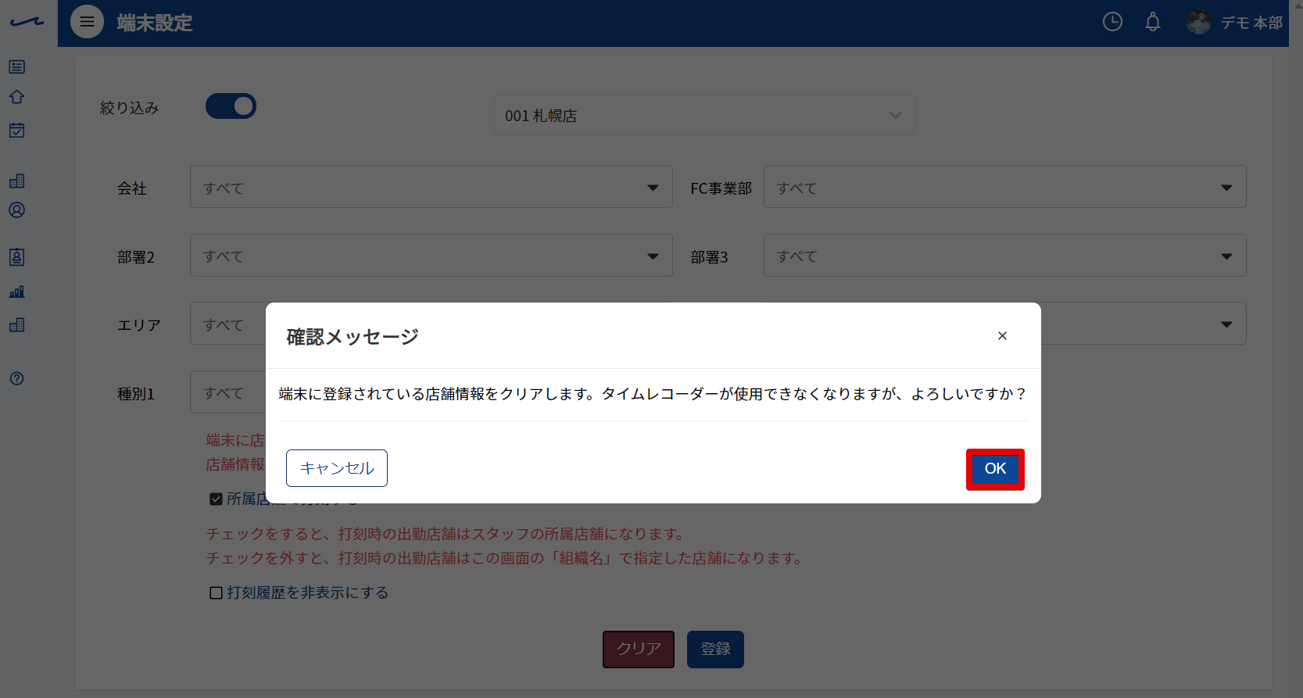Screen dimensions: 1303x698
Task: Expand the 部署3 dropdown
Action: pos(1004,256)
